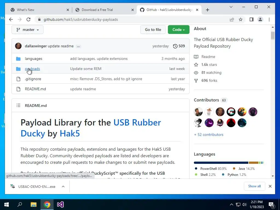Screen dimensions: 280x210
Task: Click README.md file icon in list
Action: click(18, 89)
